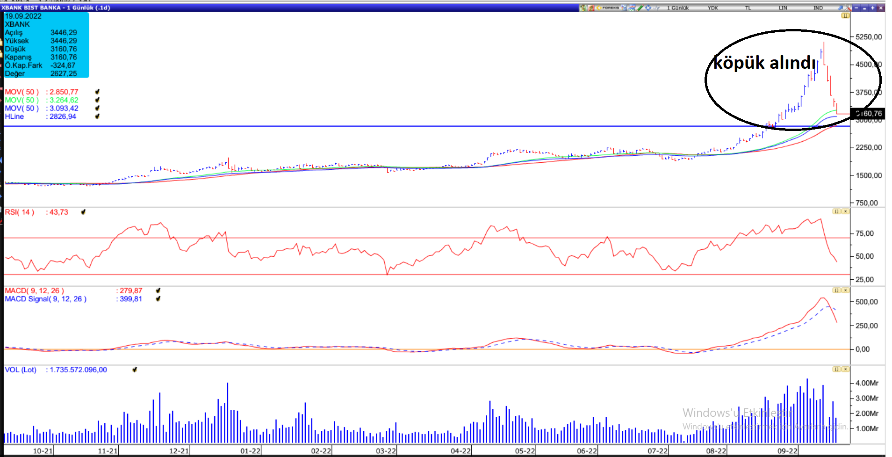Image resolution: width=892 pixels, height=457 pixels.
Task: Open the YDK selector in toolbar
Action: 713,8
